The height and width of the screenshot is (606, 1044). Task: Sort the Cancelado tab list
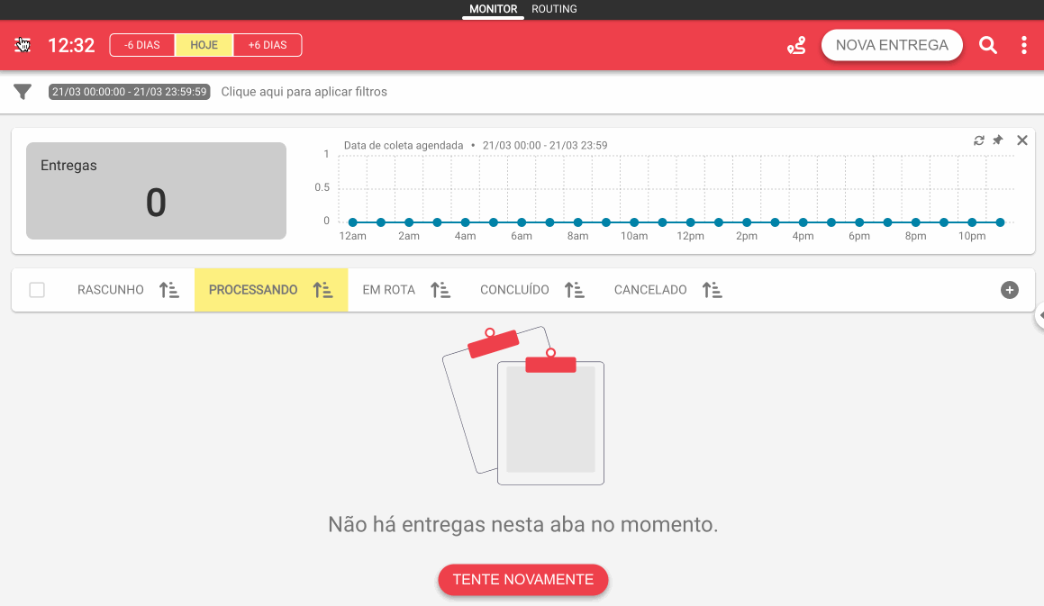(712, 290)
